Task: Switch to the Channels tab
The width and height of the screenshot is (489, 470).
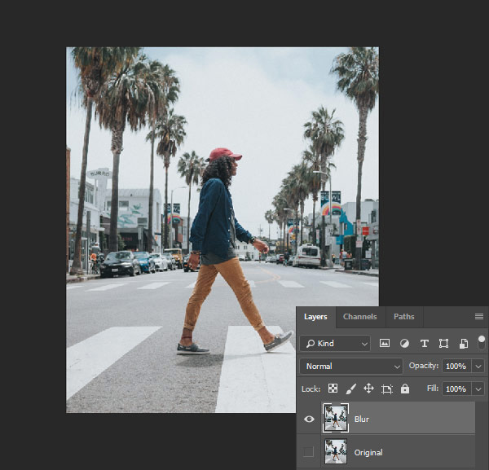Action: (359, 316)
